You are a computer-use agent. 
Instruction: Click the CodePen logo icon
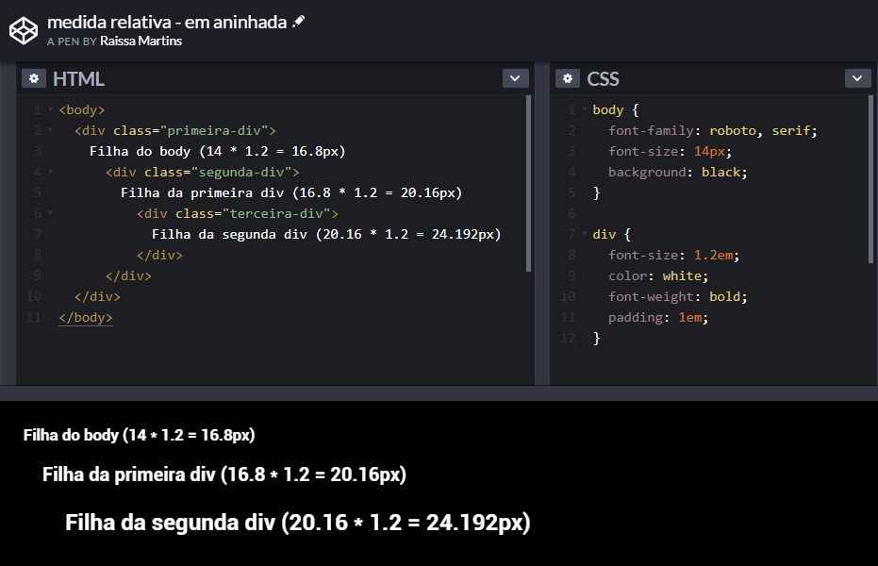click(x=24, y=30)
